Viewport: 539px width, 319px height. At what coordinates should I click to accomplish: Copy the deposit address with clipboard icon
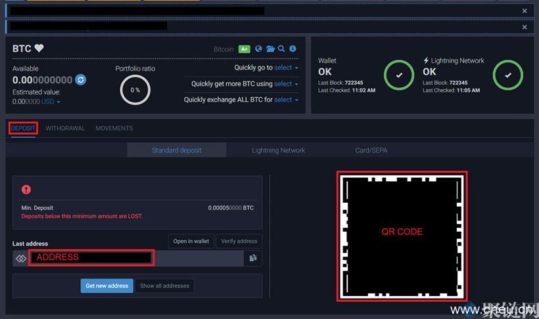252,259
